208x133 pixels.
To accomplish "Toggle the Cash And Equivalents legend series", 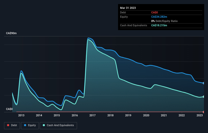I will pos(58,125).
